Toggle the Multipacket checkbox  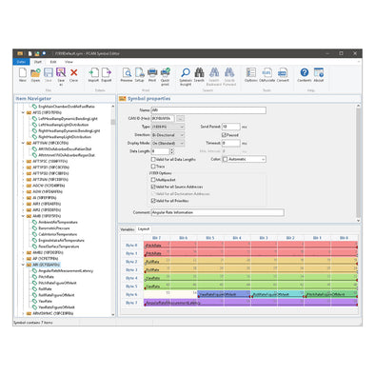click(x=153, y=180)
